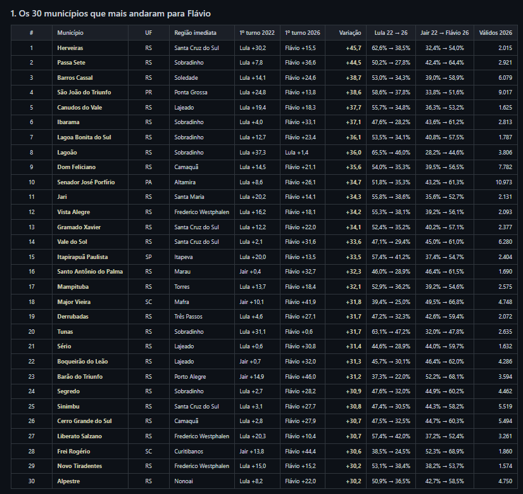
Task: Click the "Lula 22 → 26" header
Action: coord(391,33)
